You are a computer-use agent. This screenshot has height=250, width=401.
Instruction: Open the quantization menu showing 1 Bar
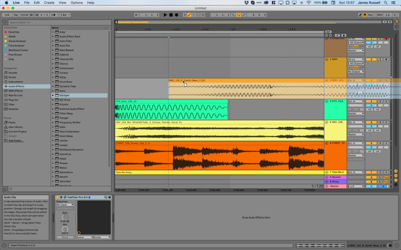click(65, 15)
